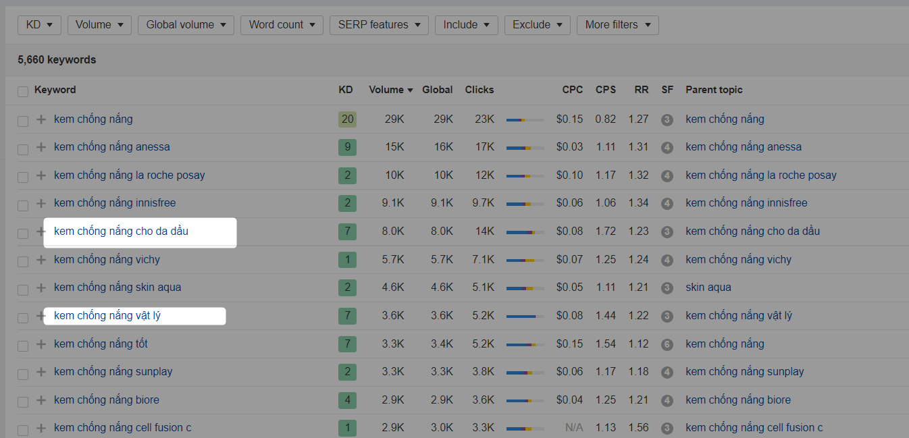Sort table by RR column header
The height and width of the screenshot is (438, 909).
click(642, 90)
